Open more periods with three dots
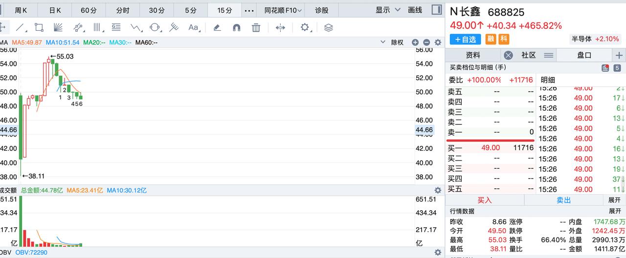This screenshot has height=258, width=626. pos(249,10)
